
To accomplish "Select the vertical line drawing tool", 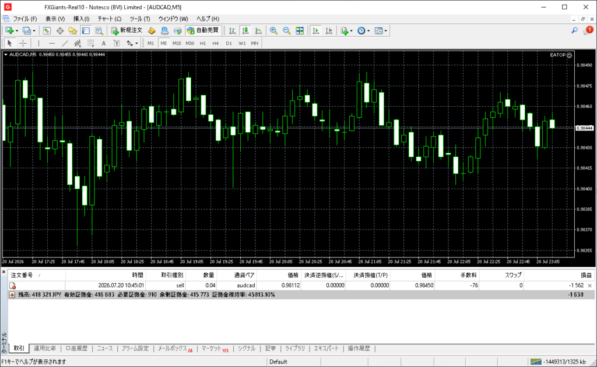I will 38,43.
